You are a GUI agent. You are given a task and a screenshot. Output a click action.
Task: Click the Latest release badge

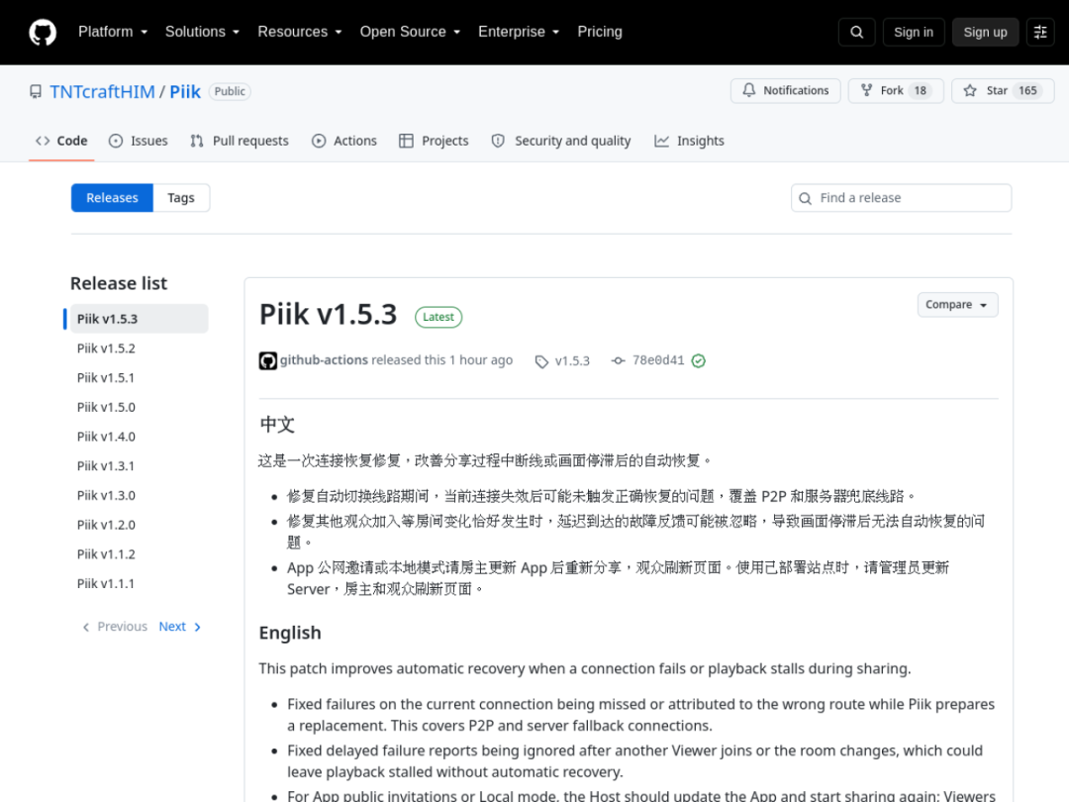438,317
